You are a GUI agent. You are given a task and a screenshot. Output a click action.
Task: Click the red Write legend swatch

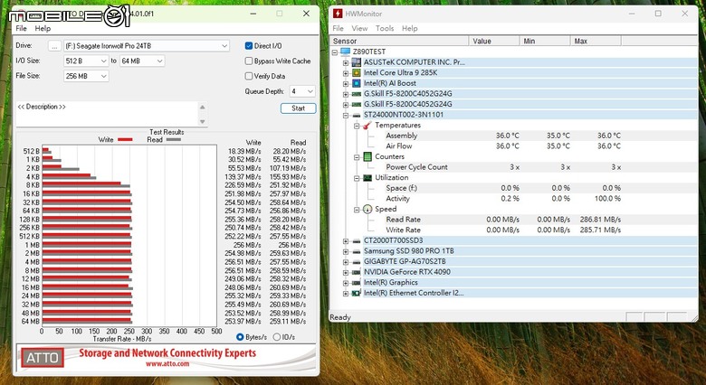tap(125, 139)
